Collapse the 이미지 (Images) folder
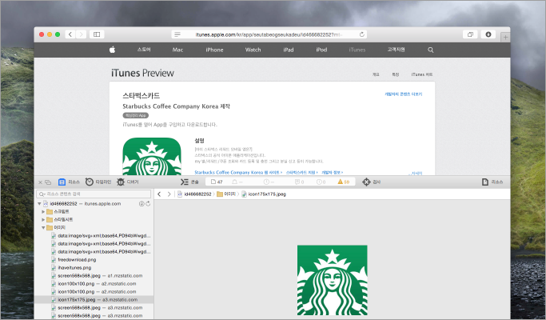 [43, 228]
